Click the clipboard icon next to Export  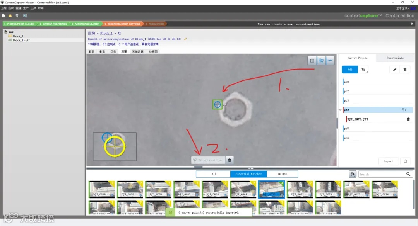click(405, 161)
